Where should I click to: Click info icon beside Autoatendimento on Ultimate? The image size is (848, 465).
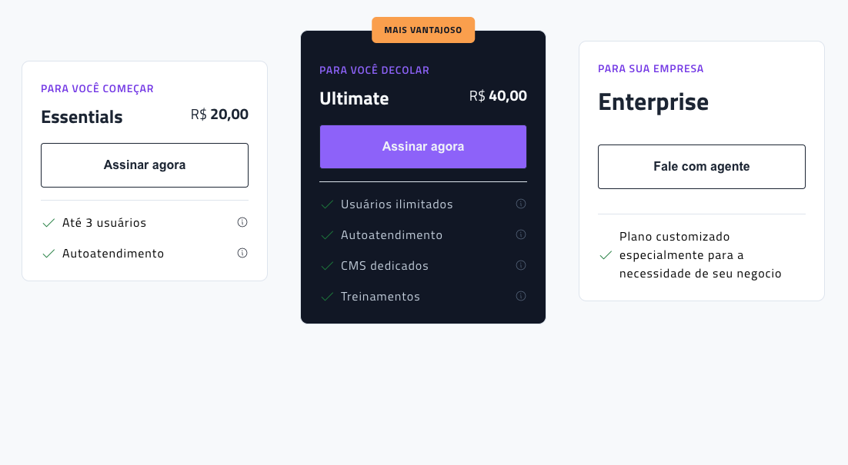click(x=521, y=234)
